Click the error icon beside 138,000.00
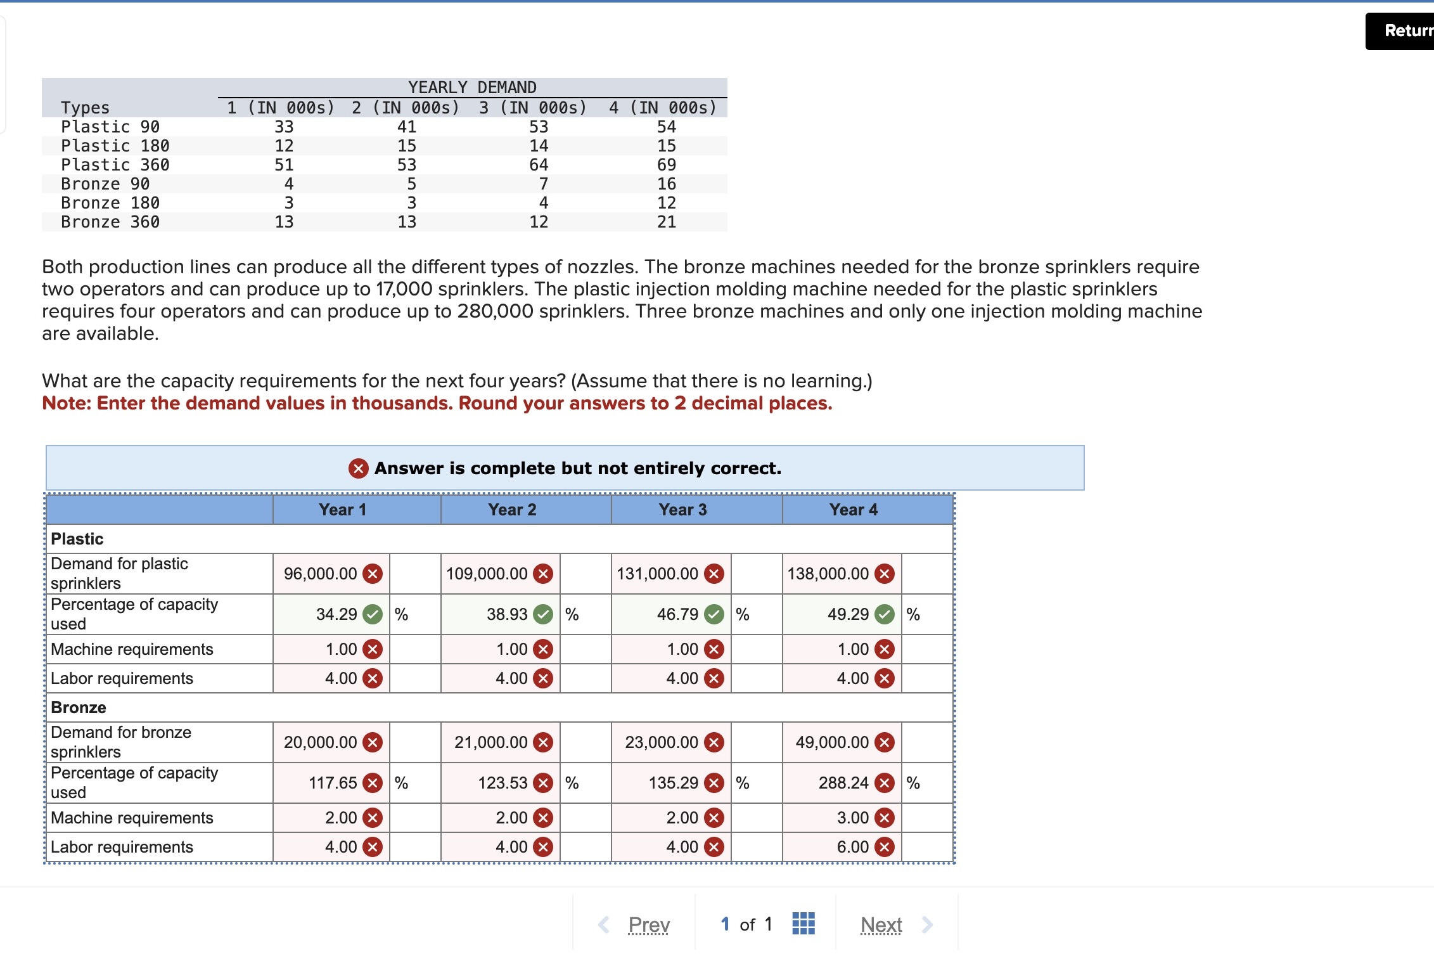Screen dimensions: 1434x961 click(883, 574)
